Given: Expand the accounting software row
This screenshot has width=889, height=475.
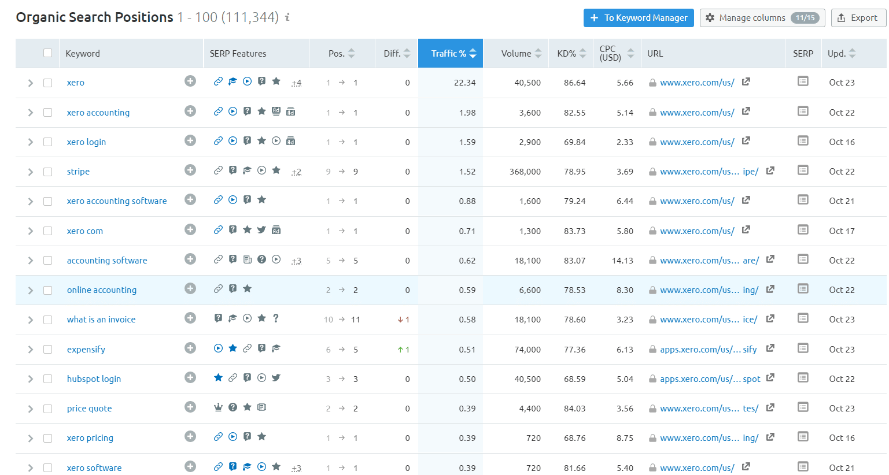Looking at the screenshot, I should click(x=30, y=261).
